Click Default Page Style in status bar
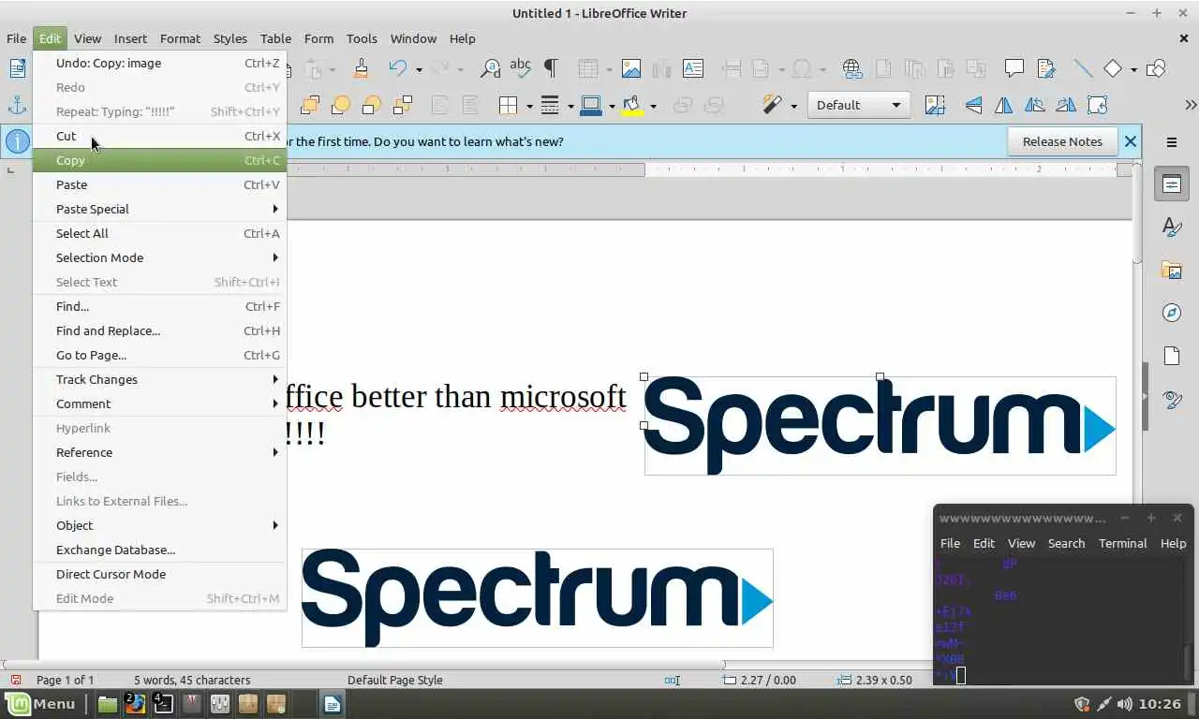Image resolution: width=1199 pixels, height=719 pixels. tap(394, 680)
